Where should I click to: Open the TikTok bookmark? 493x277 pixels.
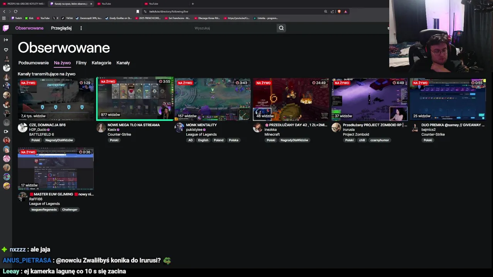click(67, 18)
